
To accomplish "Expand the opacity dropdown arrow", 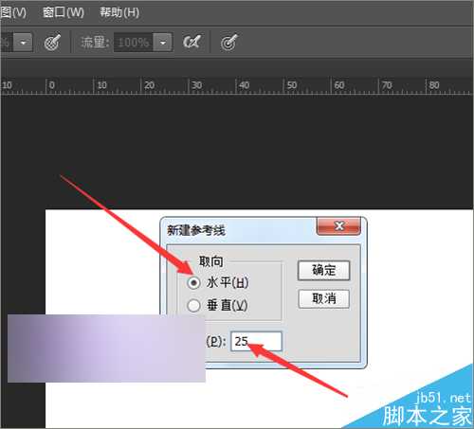I will (x=23, y=42).
